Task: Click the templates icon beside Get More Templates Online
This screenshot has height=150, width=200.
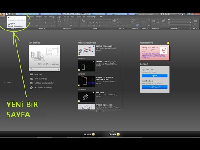Action: pyautogui.click(x=32, y=83)
